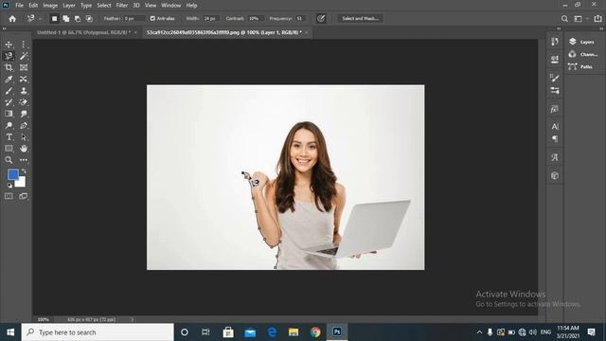Open the Properties panel icon
Image resolution: width=606 pixels, height=341 pixels.
tap(555, 59)
